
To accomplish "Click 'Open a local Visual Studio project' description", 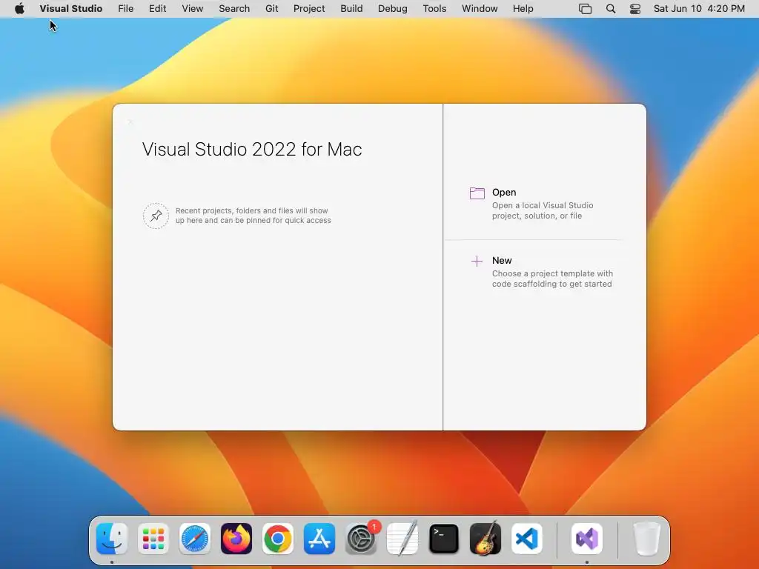I will (543, 210).
